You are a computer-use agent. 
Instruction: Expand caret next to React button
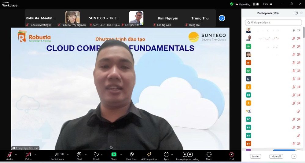(x=102, y=154)
